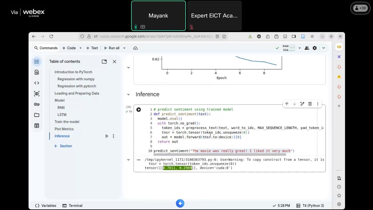This screenshot has width=373, height=210.
Task: Click the magic pencil icon in cell toolbar
Action: click(x=302, y=104)
